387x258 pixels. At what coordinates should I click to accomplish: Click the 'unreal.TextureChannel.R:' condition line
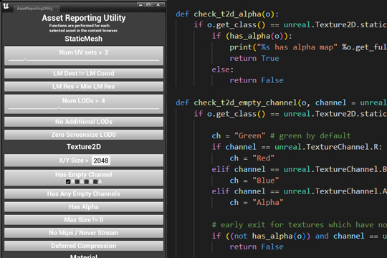297,147
